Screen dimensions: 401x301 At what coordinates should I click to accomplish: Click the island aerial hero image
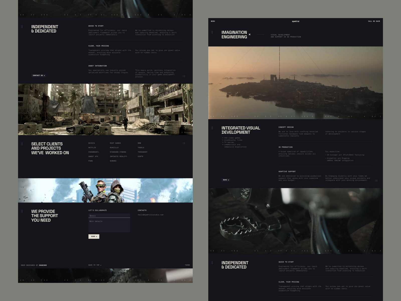tap(295, 83)
